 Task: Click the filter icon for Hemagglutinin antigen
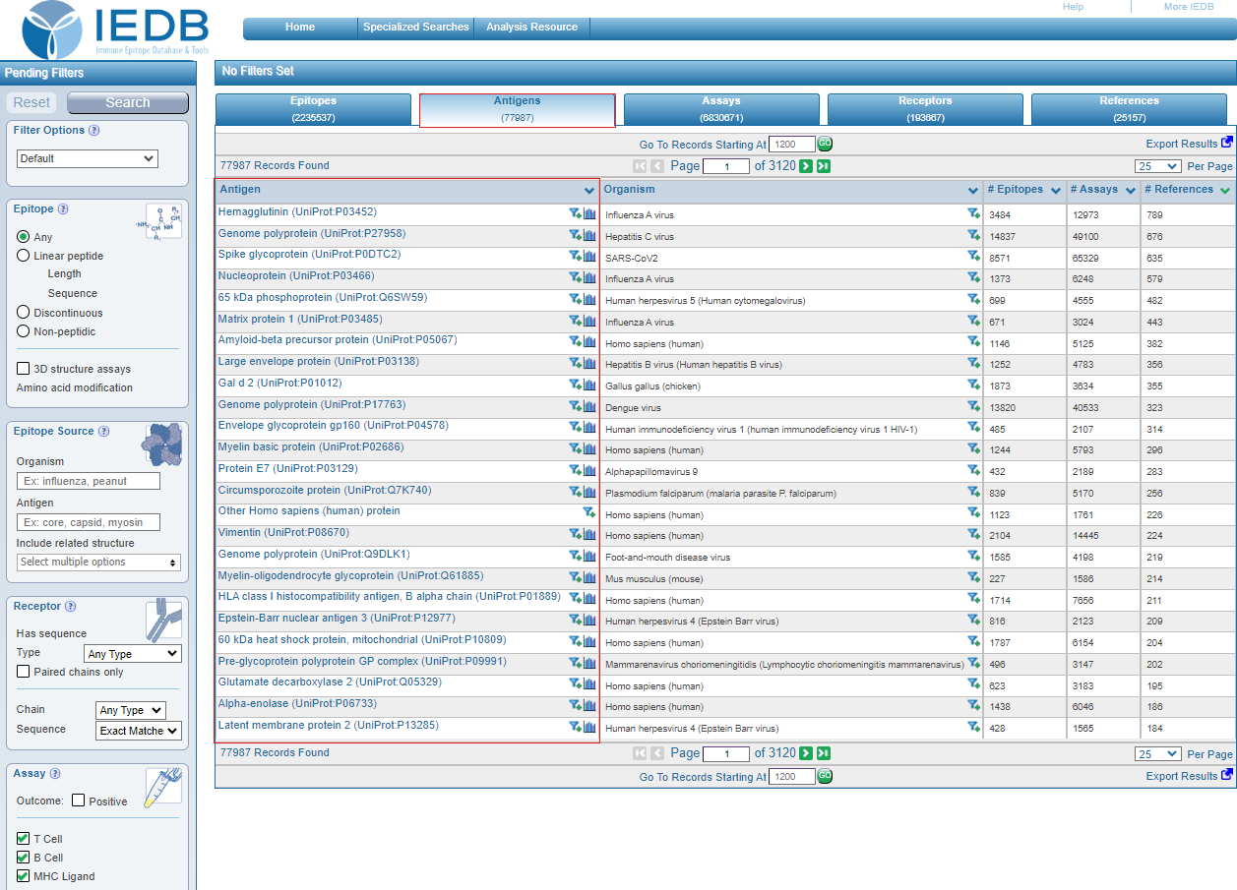coord(574,213)
